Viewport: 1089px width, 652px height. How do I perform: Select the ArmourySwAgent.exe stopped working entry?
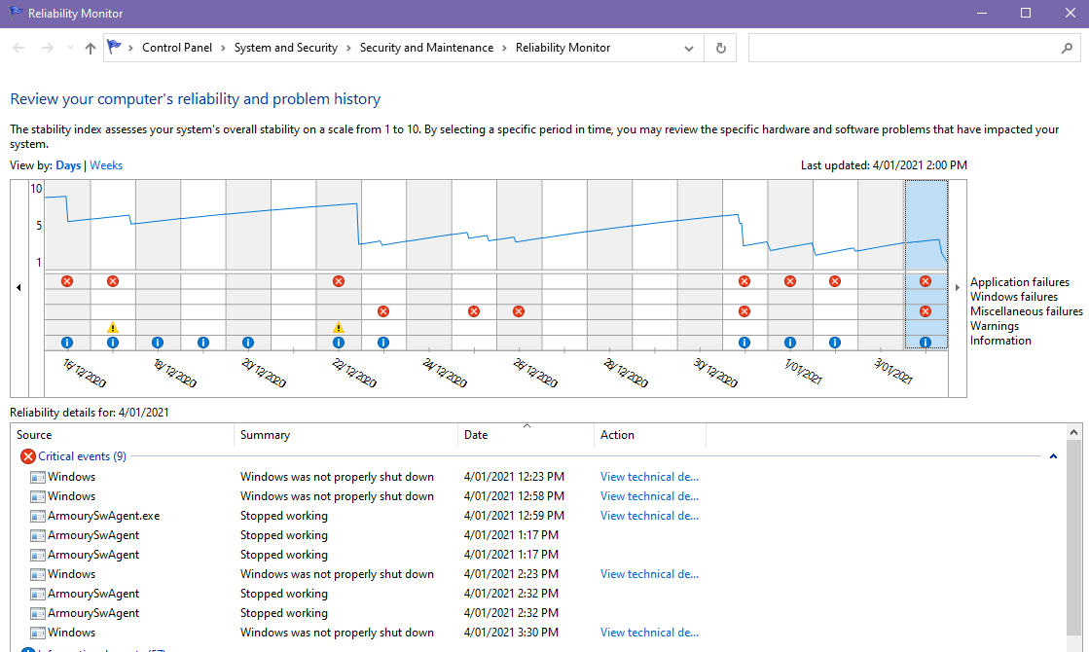[x=104, y=516]
